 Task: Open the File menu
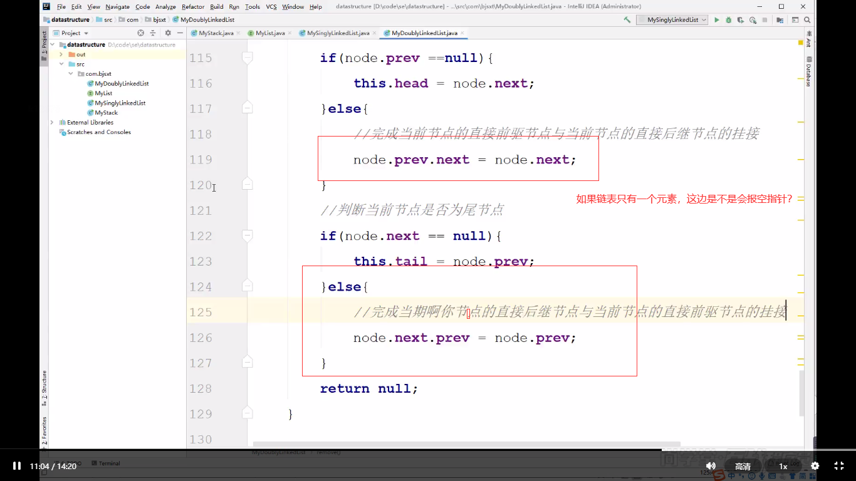click(x=61, y=7)
